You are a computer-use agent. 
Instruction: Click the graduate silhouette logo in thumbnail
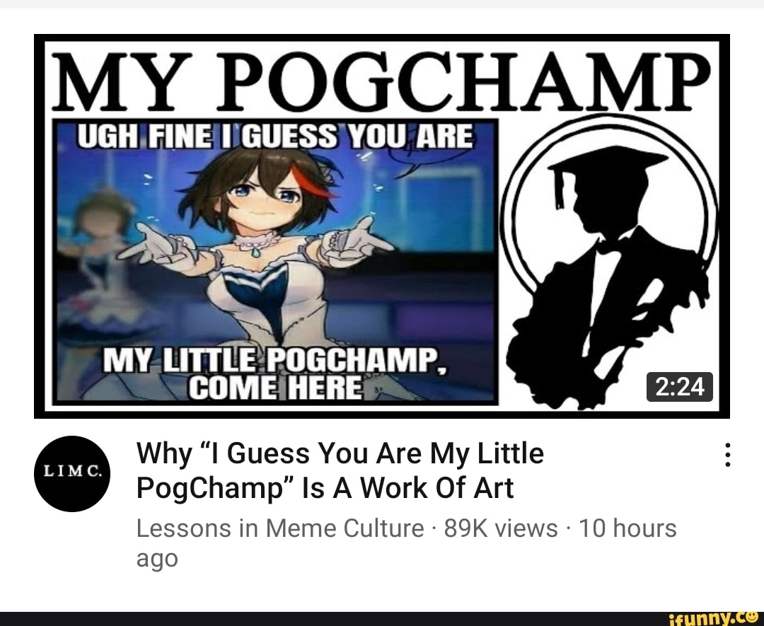(x=610, y=262)
